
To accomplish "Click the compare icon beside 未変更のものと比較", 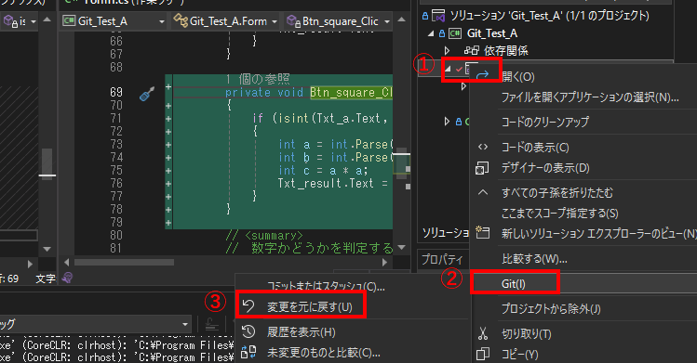I will [248, 353].
